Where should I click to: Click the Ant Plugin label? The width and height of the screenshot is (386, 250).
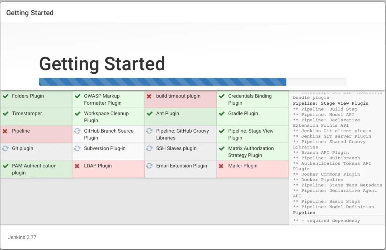click(x=167, y=113)
